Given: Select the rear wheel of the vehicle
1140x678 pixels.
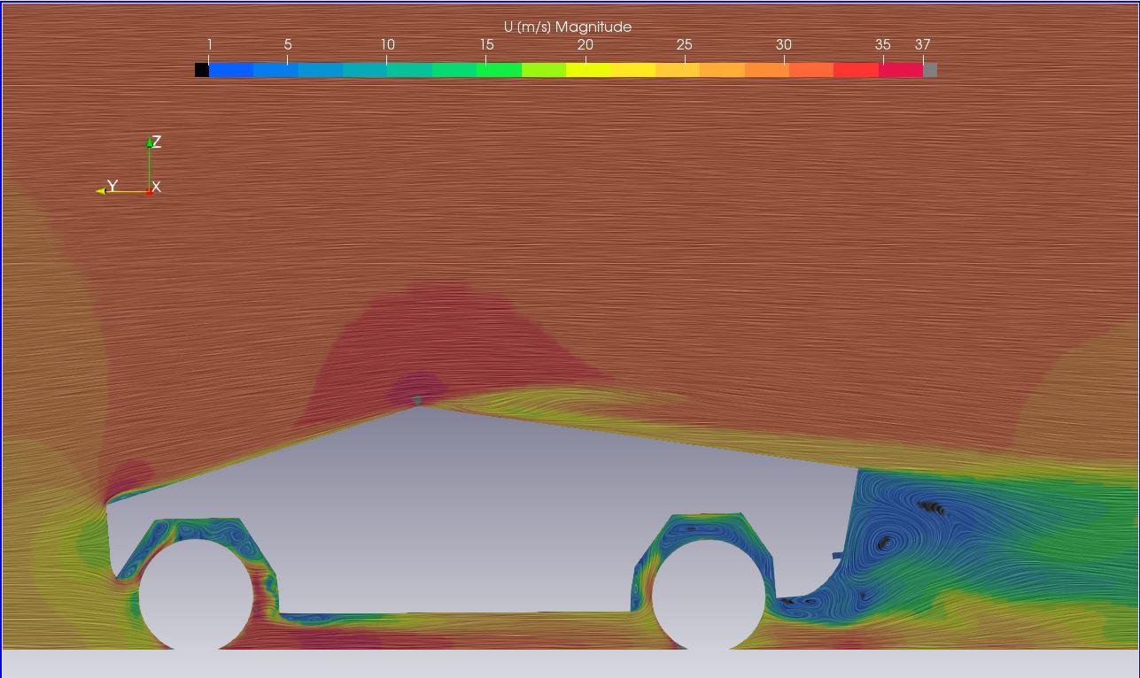Looking at the screenshot, I should pos(708,595).
